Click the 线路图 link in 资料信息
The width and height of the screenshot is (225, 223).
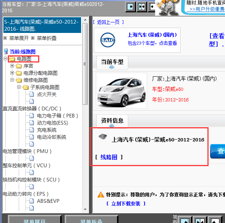point(109,157)
